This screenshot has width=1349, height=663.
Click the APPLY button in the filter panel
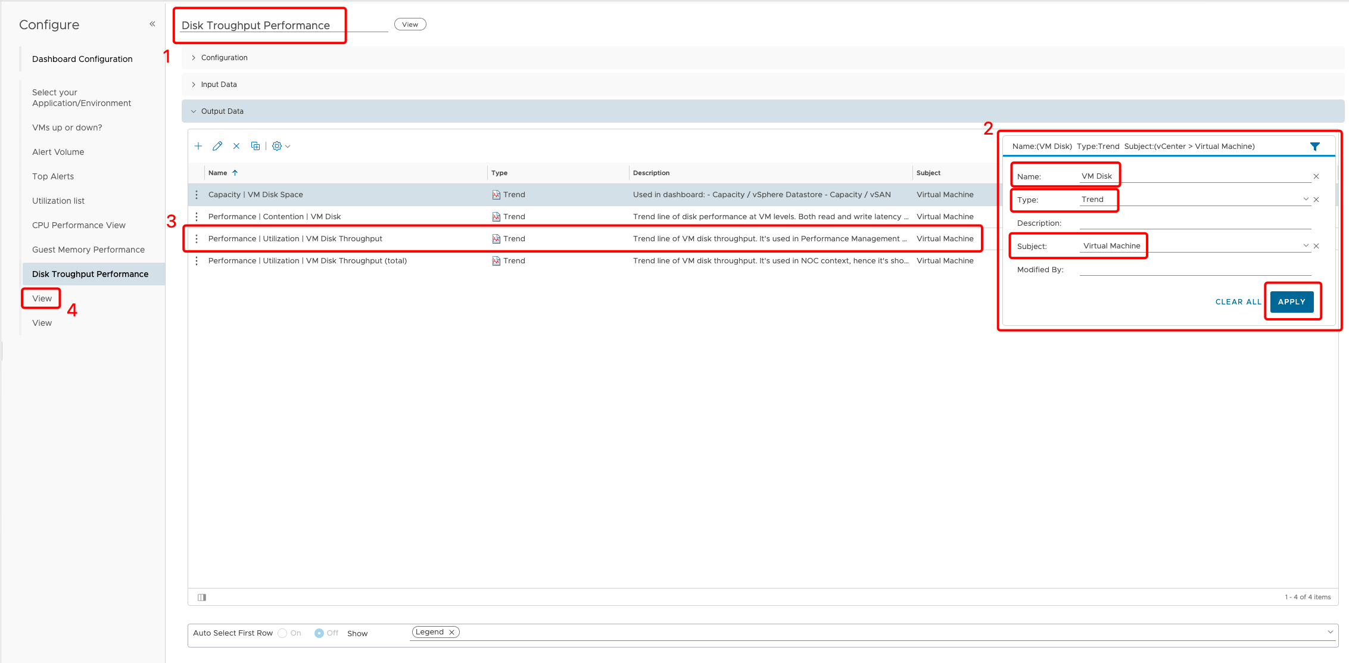pyautogui.click(x=1292, y=301)
